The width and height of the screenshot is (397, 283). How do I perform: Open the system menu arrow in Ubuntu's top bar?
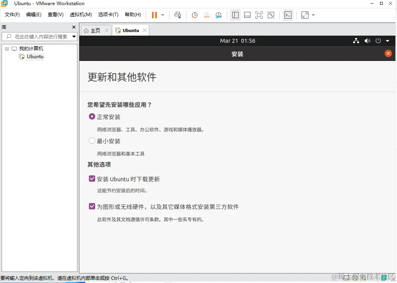click(388, 41)
